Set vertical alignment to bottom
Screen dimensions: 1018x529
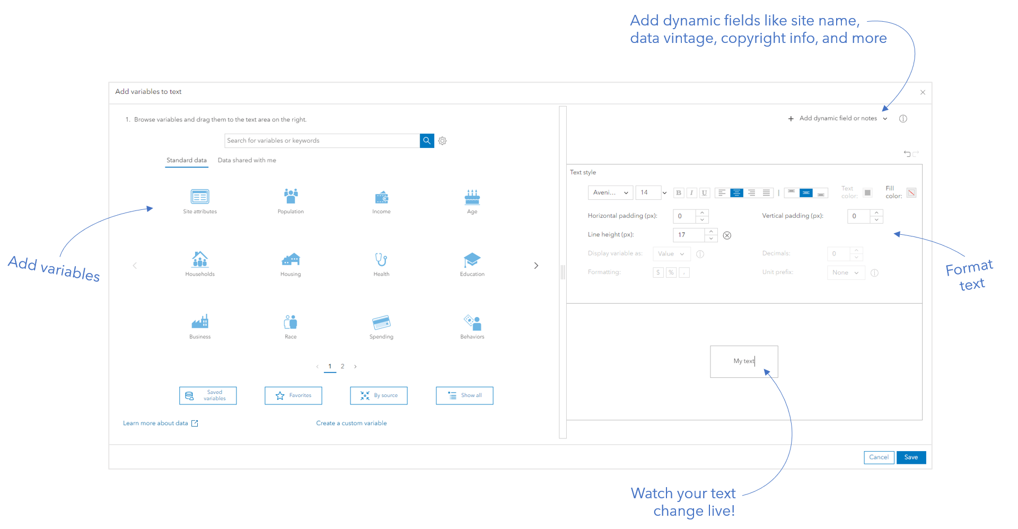tap(821, 193)
